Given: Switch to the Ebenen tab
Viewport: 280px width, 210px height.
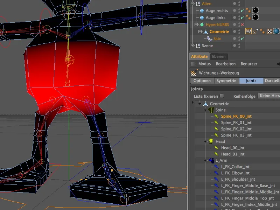Looking at the screenshot, I should pos(219,56).
